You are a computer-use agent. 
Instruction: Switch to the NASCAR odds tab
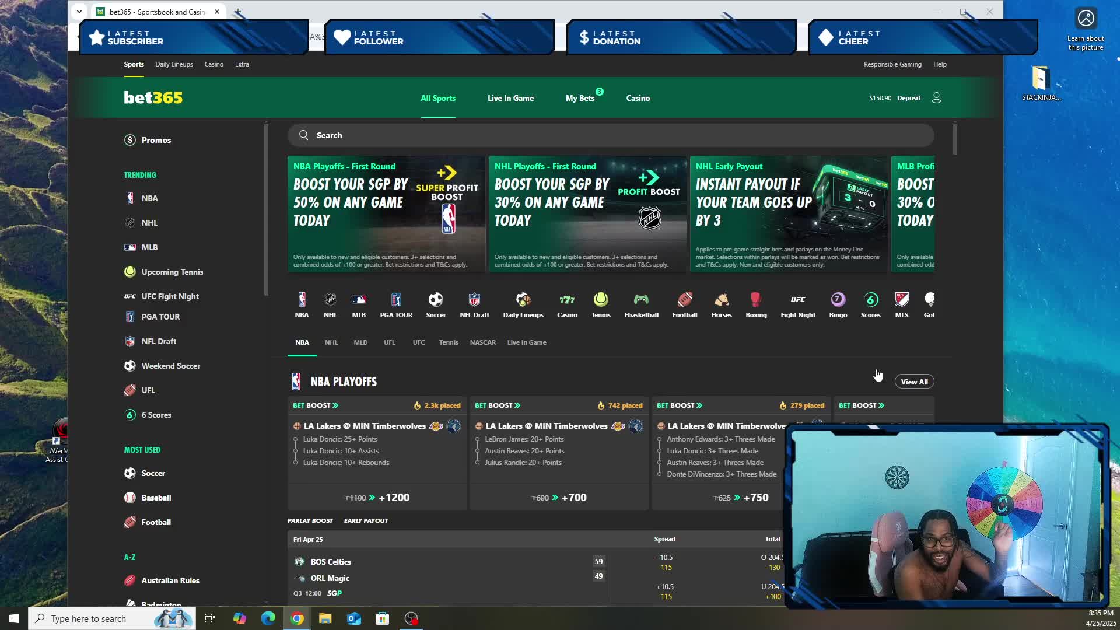coord(483,342)
